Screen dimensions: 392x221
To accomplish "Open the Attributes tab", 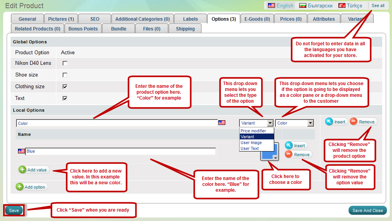I will pos(324,19).
